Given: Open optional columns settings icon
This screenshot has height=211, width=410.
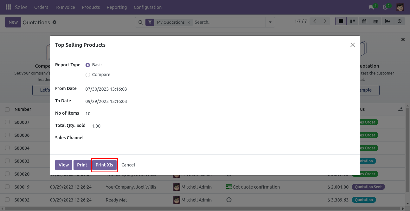Looking at the screenshot, I should pyautogui.click(x=400, y=109).
